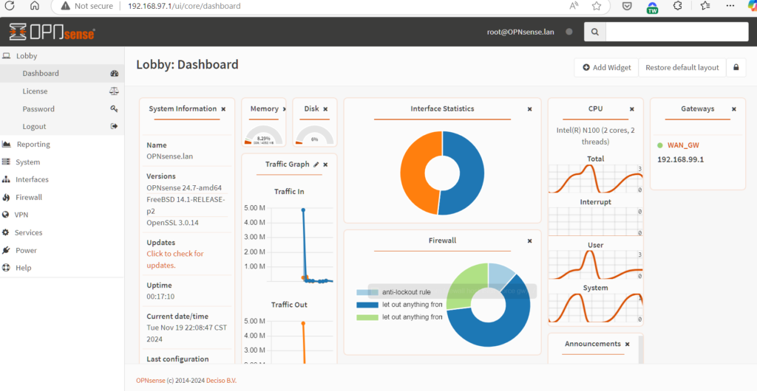Close the Memory widget
This screenshot has height=391, width=757.
pyautogui.click(x=284, y=109)
